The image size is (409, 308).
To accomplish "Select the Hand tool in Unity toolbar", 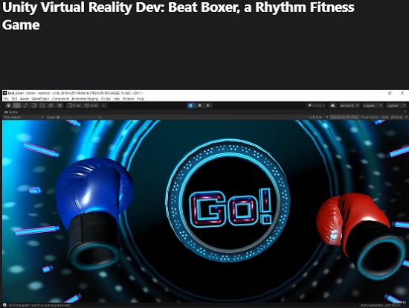I will [x=9, y=106].
